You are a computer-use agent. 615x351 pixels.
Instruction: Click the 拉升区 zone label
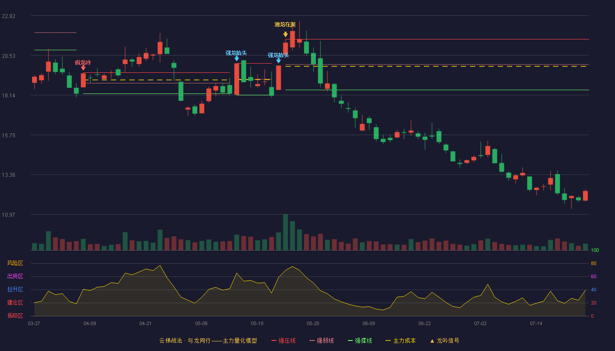tap(15, 290)
